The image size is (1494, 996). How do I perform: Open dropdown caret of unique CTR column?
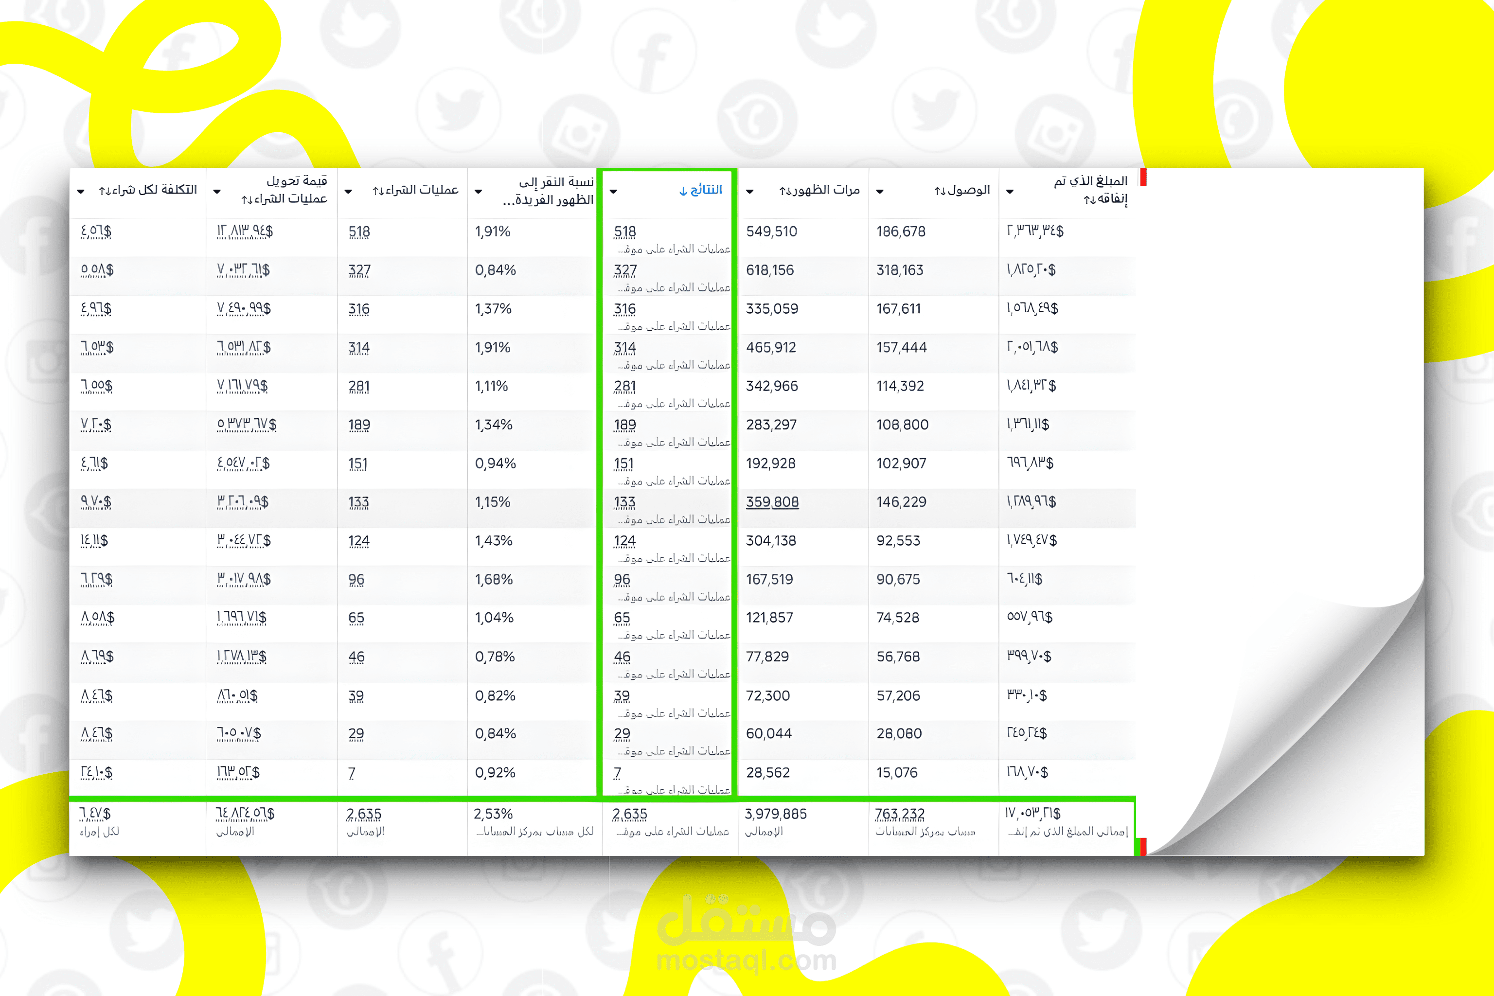479,191
